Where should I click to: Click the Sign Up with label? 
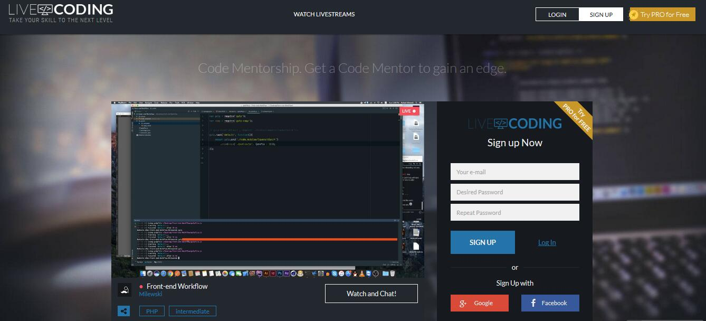514,283
